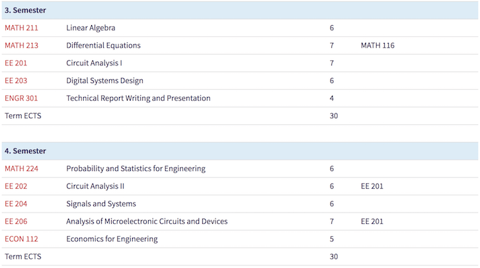Select the Signals and Systems course title
This screenshot has width=480, height=268.
[101, 204]
